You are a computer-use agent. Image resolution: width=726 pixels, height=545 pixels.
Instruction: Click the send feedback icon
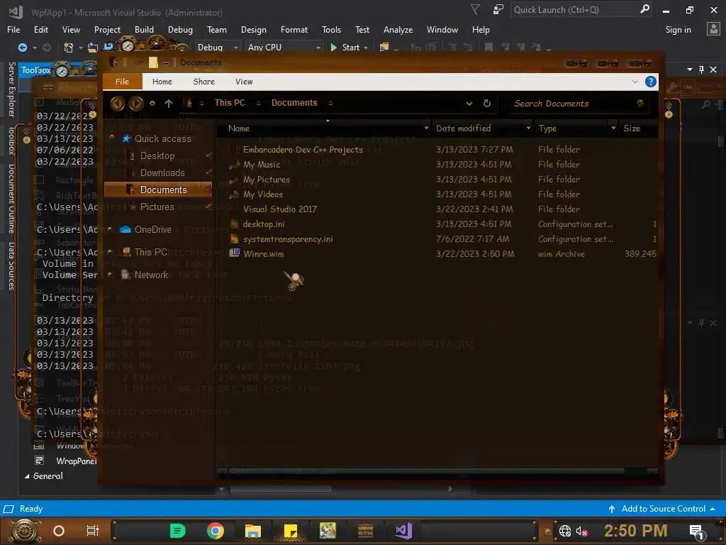(x=498, y=10)
